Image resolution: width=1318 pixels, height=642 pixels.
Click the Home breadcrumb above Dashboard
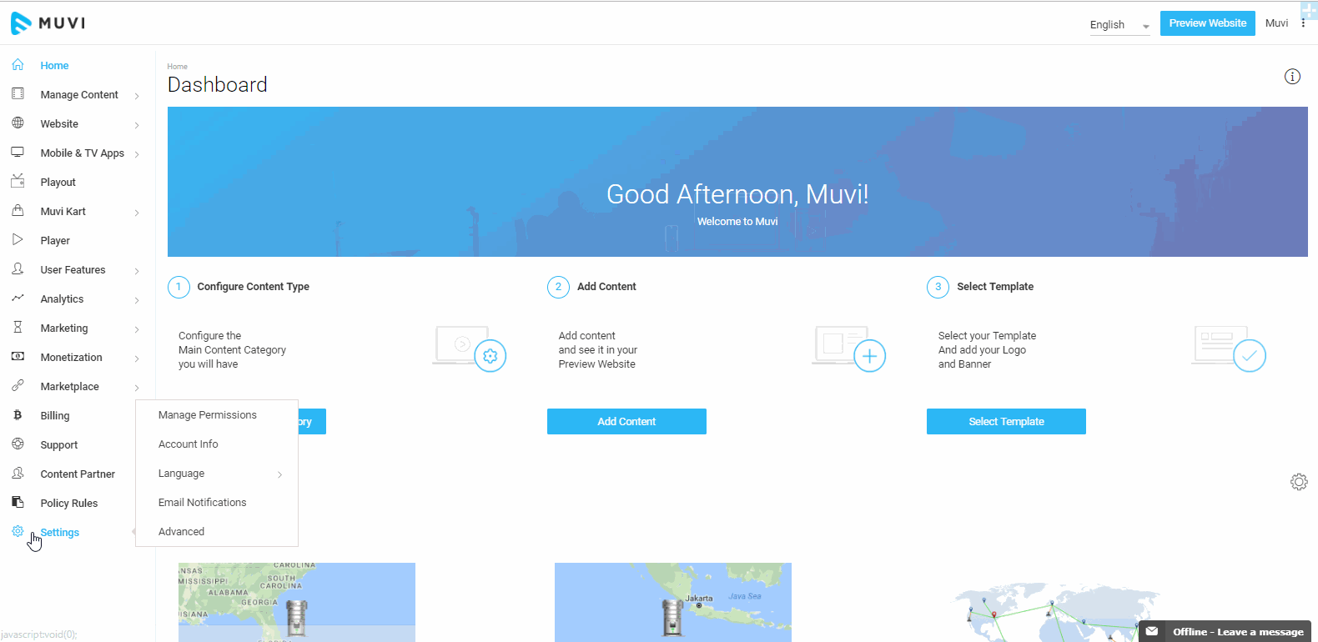[x=178, y=67]
